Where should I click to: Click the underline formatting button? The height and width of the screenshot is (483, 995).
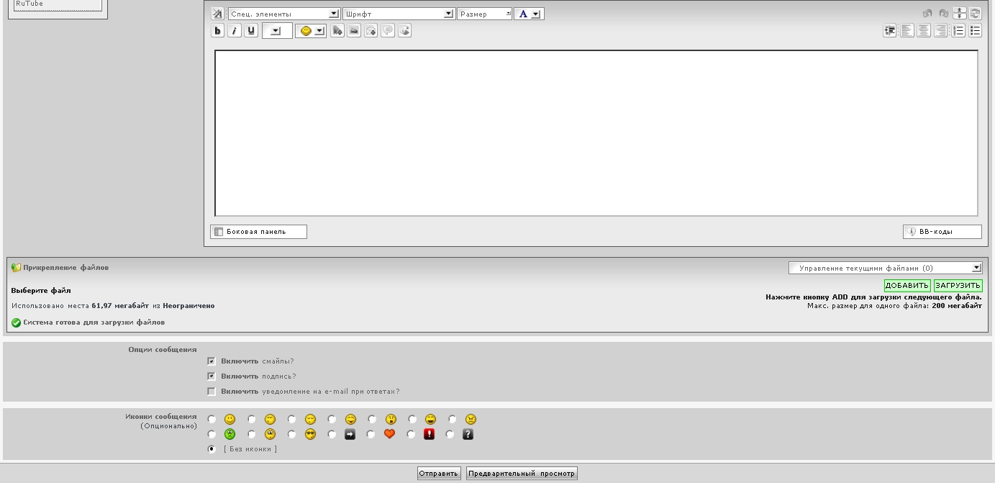[251, 31]
